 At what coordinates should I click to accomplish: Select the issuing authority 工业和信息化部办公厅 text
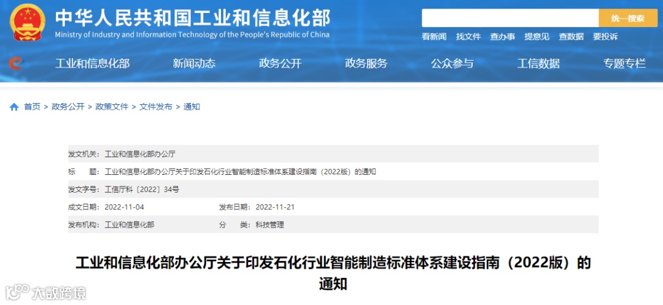pyautogui.click(x=140, y=154)
